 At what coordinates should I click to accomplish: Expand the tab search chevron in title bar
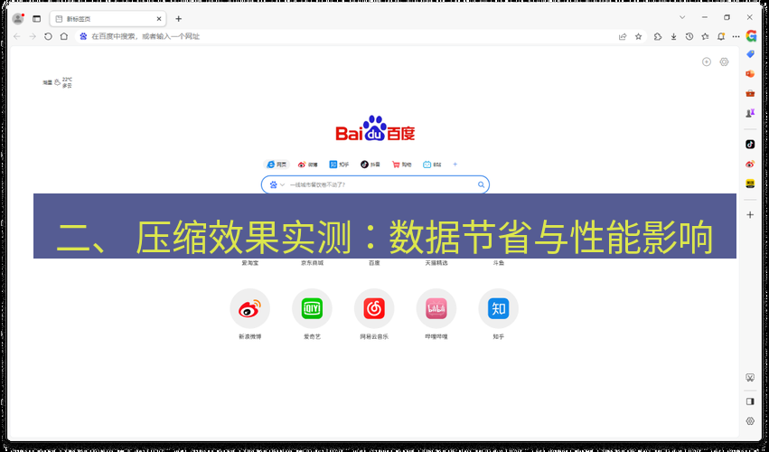point(682,17)
